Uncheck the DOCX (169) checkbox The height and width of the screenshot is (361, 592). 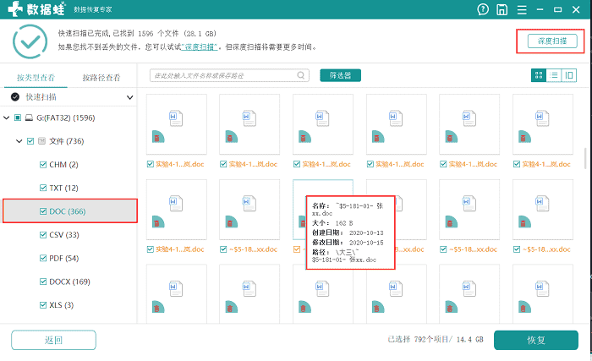point(43,282)
